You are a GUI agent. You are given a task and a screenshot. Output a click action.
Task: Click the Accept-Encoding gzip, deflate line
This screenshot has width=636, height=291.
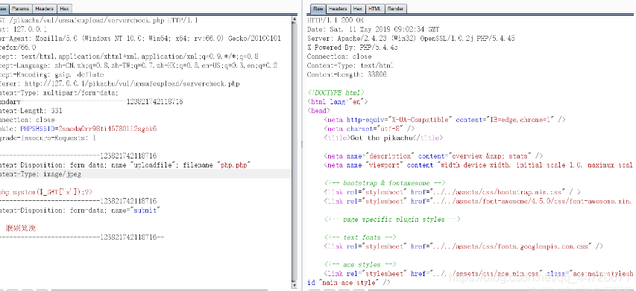pyautogui.click(x=52, y=74)
